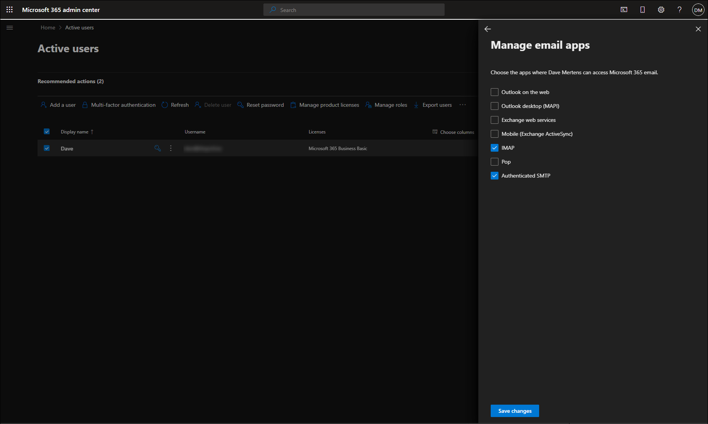The image size is (708, 424).
Task: Enable Outlook desktop (MAPI) checkbox
Action: (495, 106)
